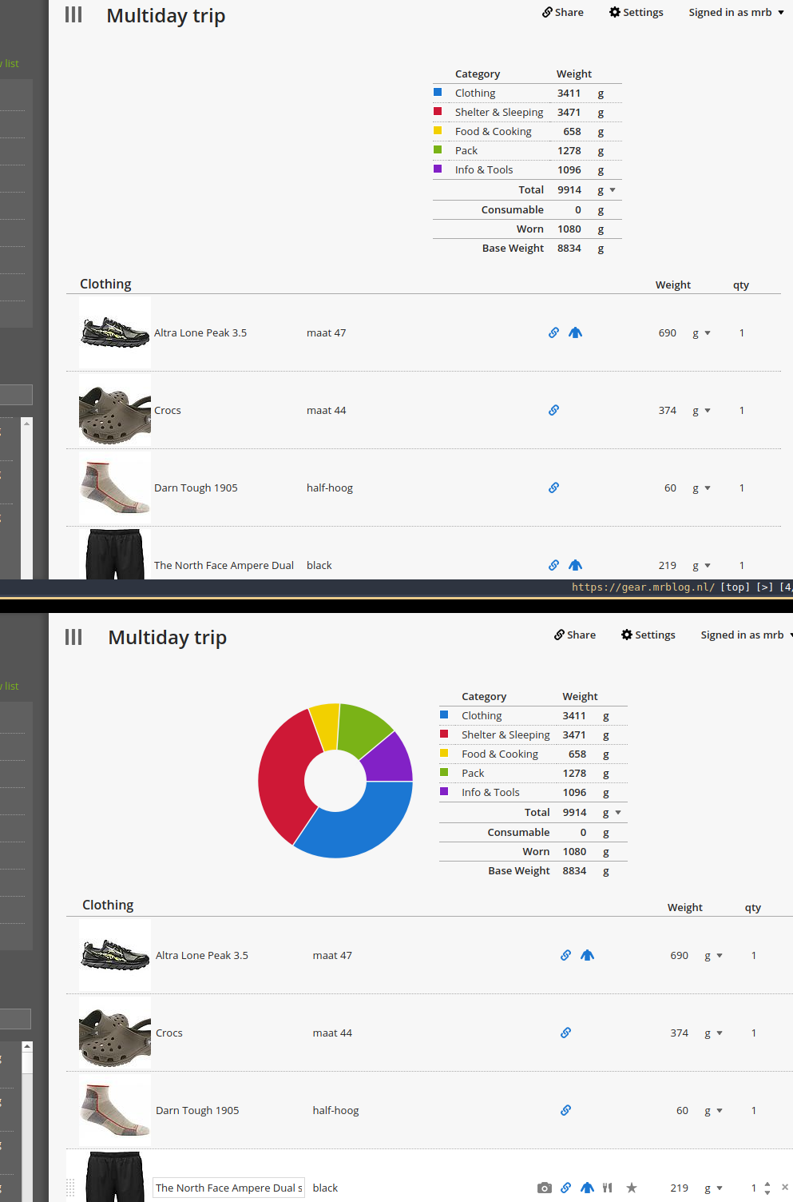Click camera image icon on North Face row
The image size is (793, 1202).
pos(545,1188)
